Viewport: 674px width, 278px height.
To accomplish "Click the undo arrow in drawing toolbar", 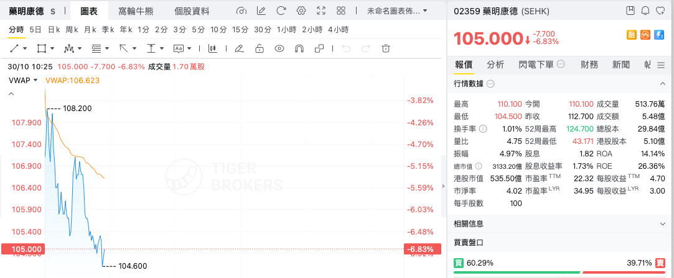I will pos(346,48).
